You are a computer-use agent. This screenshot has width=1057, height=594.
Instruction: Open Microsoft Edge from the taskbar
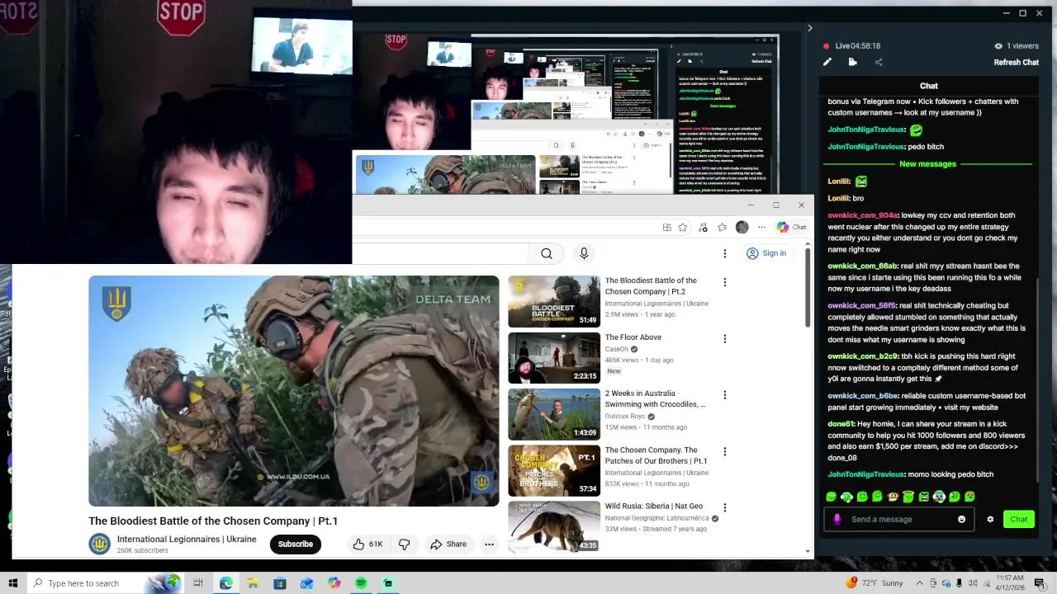(x=225, y=583)
